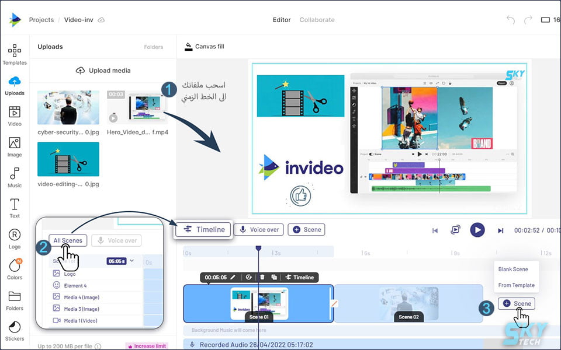Screen dimensions: 561x350
Task: Select the Media 4 (Image) layer row
Action: pos(95,297)
